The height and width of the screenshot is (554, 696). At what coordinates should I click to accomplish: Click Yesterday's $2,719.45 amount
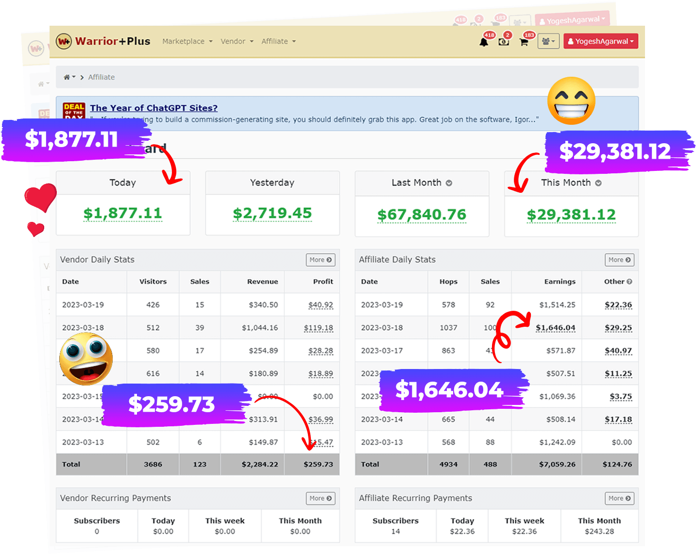click(272, 213)
